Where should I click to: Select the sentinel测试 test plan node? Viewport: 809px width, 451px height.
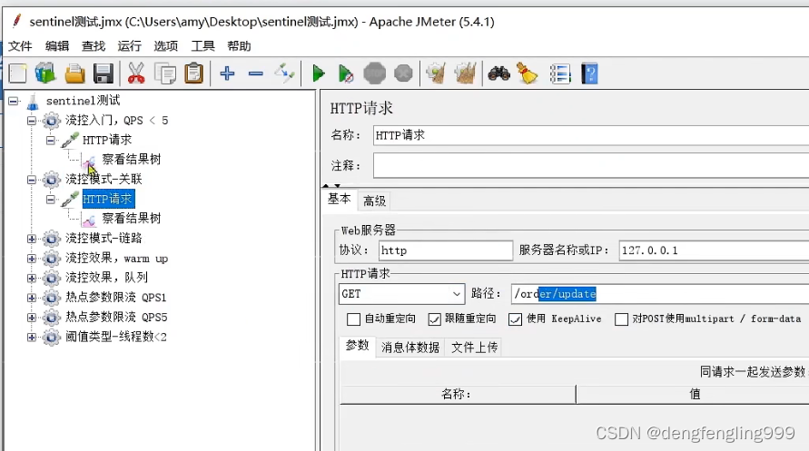[x=83, y=101]
